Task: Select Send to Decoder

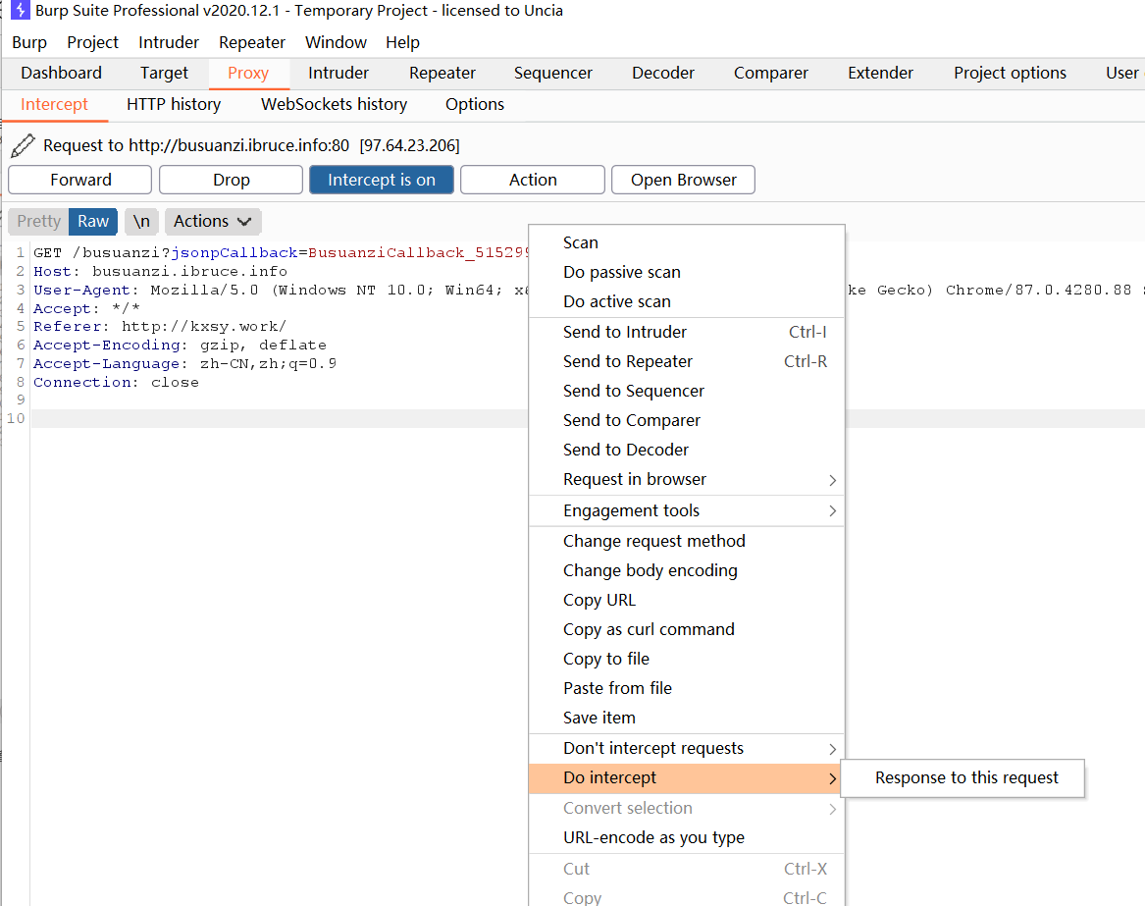Action: (x=687, y=451)
